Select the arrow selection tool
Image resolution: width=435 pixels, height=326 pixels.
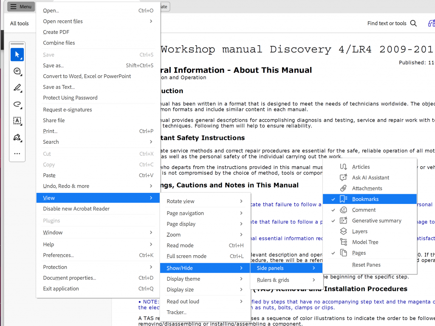[x=17, y=55]
